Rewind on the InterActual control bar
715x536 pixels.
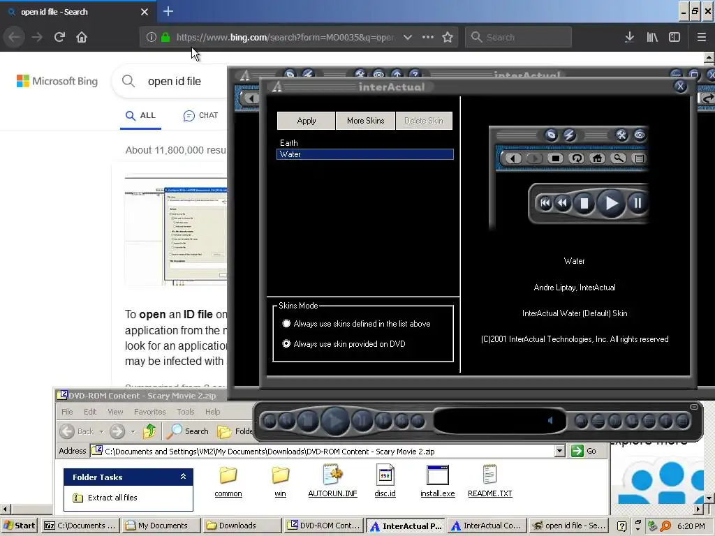coord(287,421)
